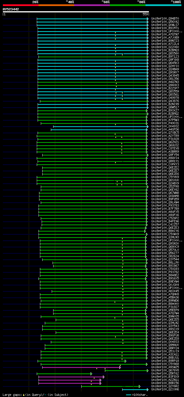Select label UniRef100_A2YTR9
Image resolution: width=184 pixels, height=397 pixels.
165,136
